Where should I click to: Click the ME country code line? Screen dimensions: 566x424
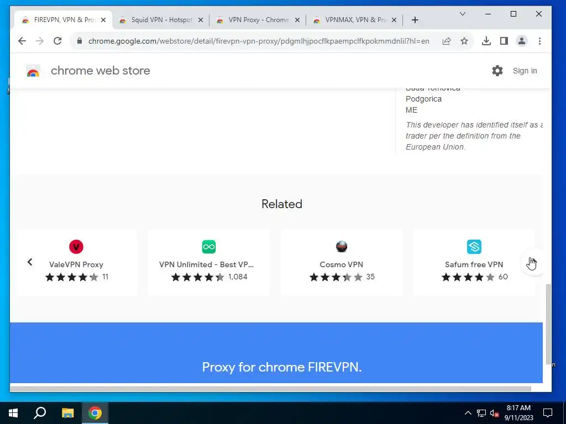point(411,110)
